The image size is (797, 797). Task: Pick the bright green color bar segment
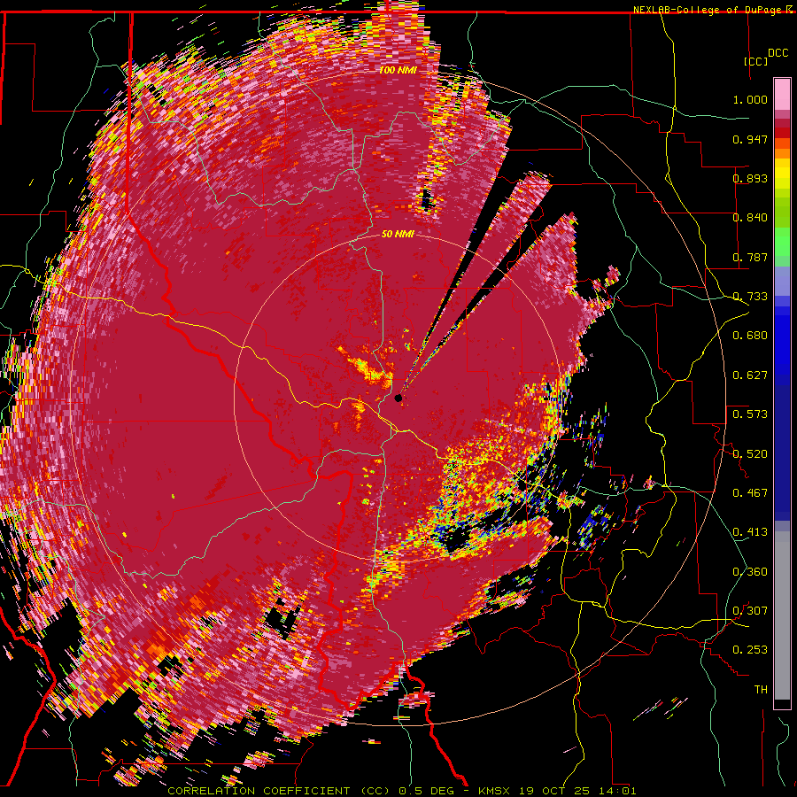pos(782,242)
